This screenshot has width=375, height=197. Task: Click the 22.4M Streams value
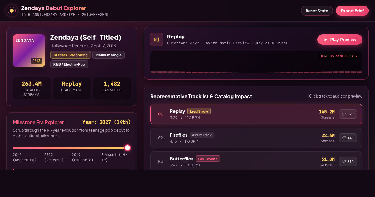tap(328, 135)
